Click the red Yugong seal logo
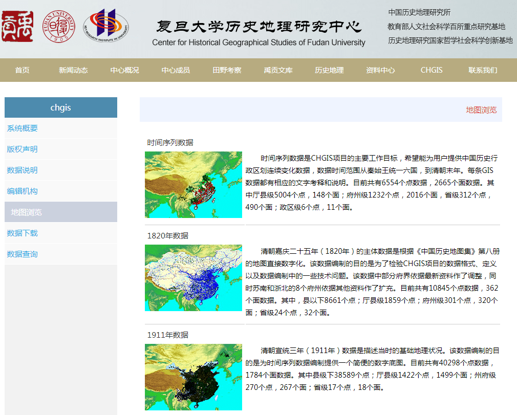 [17, 27]
